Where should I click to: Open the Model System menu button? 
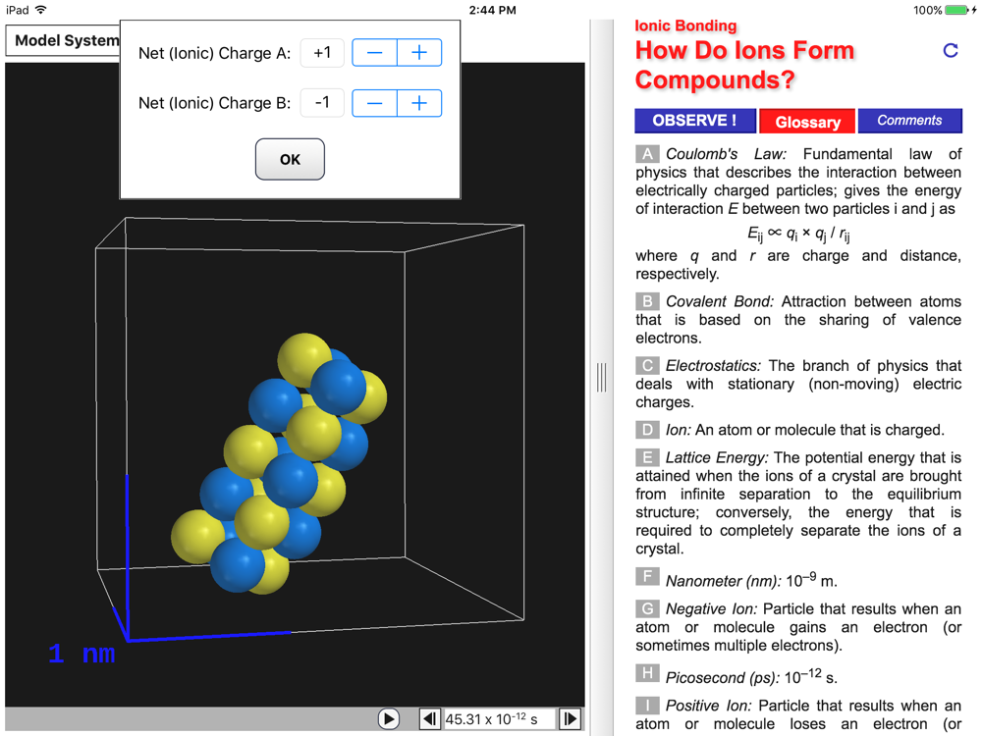click(x=63, y=40)
